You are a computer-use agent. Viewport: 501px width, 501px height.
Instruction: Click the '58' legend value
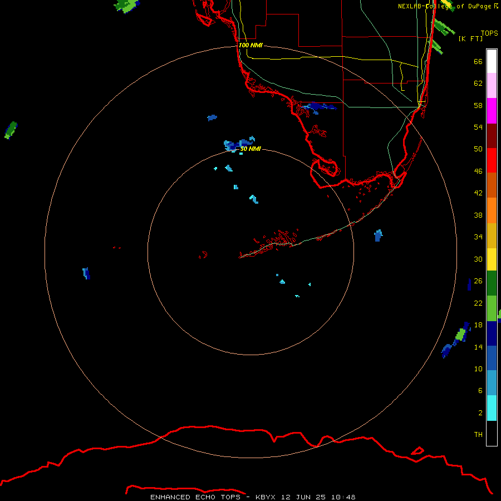(478, 105)
